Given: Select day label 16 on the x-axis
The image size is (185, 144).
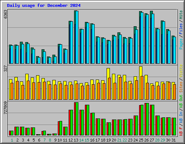Looking at the screenshot, I should [92, 140].
